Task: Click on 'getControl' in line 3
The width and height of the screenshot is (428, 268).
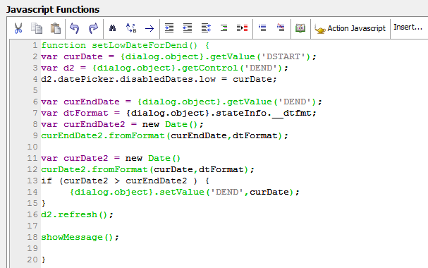Action: 209,68
